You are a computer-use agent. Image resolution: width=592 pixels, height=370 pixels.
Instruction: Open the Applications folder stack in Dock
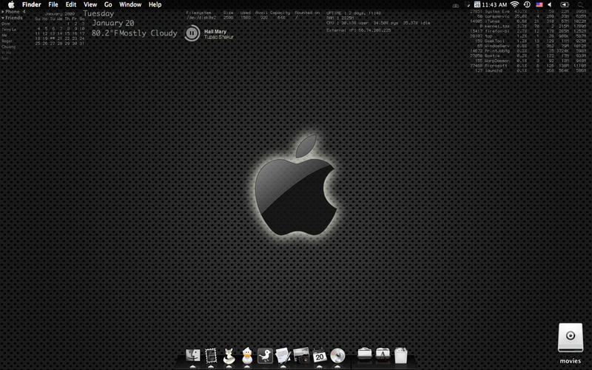(x=383, y=354)
